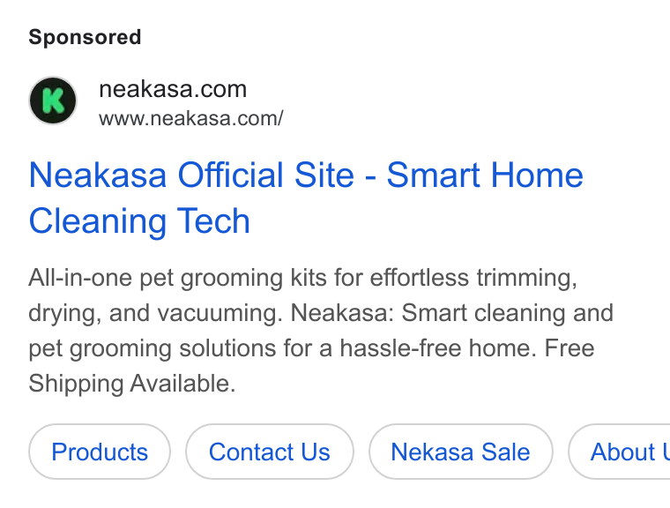Click 'drying, and vacuuming' text in the description
Screen dimensions: 670x508
(x=155, y=313)
